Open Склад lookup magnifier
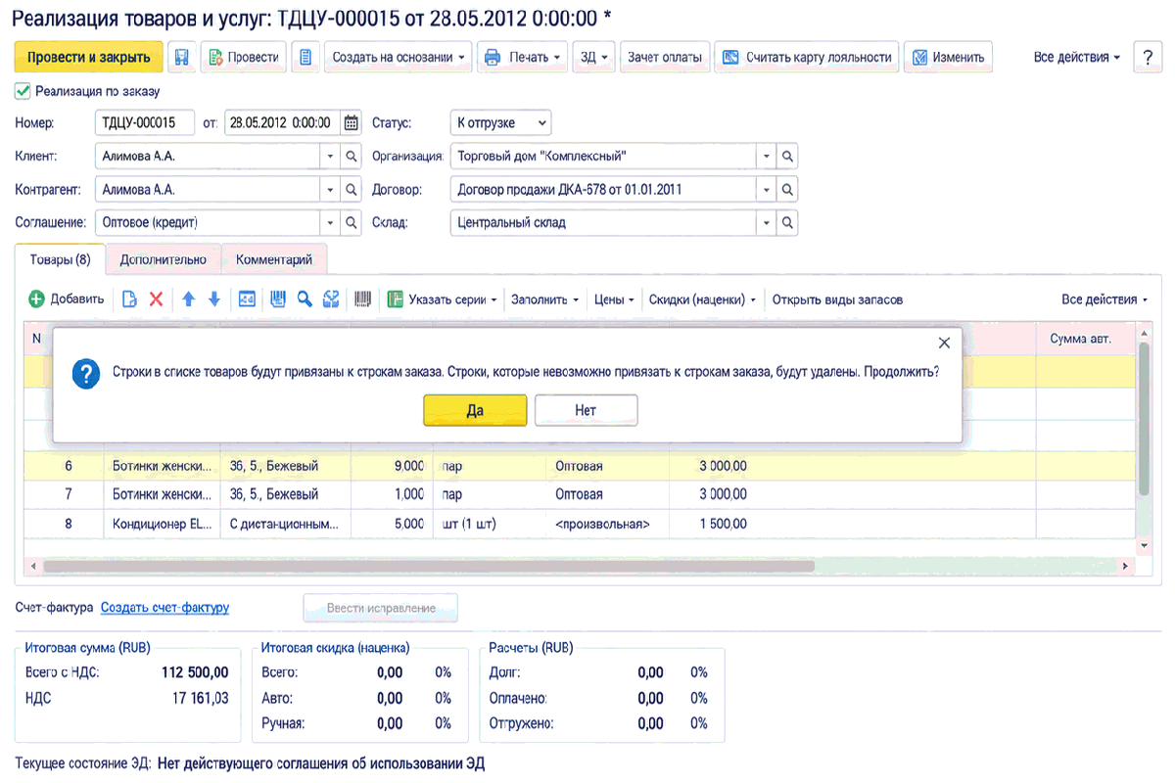This screenshot has width=1175, height=783. coord(787,223)
